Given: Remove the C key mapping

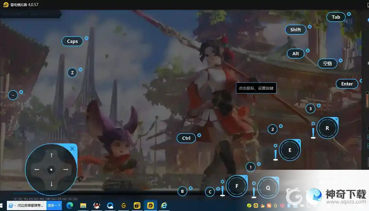Looking at the screenshot, I should coord(218,189).
